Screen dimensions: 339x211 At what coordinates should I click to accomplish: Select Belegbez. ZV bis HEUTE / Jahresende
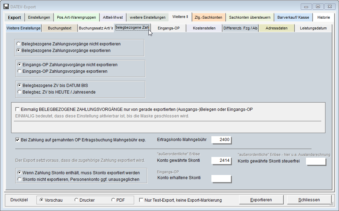(x=56, y=92)
